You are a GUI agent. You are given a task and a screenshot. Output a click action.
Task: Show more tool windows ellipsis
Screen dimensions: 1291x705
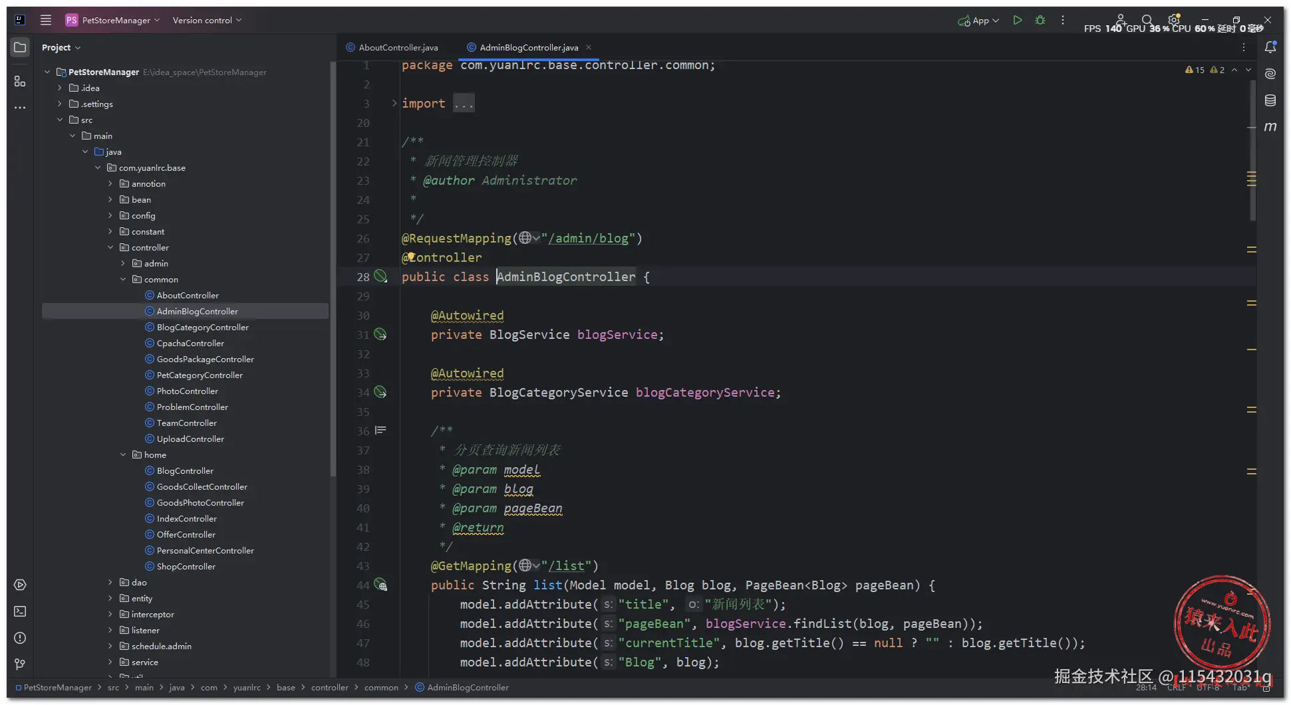click(x=20, y=107)
